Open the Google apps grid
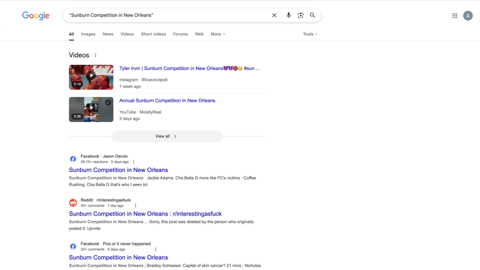Viewport: 480px width, 270px height. 454,16
